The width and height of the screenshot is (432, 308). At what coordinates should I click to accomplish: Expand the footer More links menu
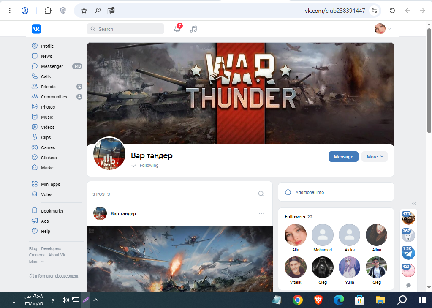(x=36, y=262)
